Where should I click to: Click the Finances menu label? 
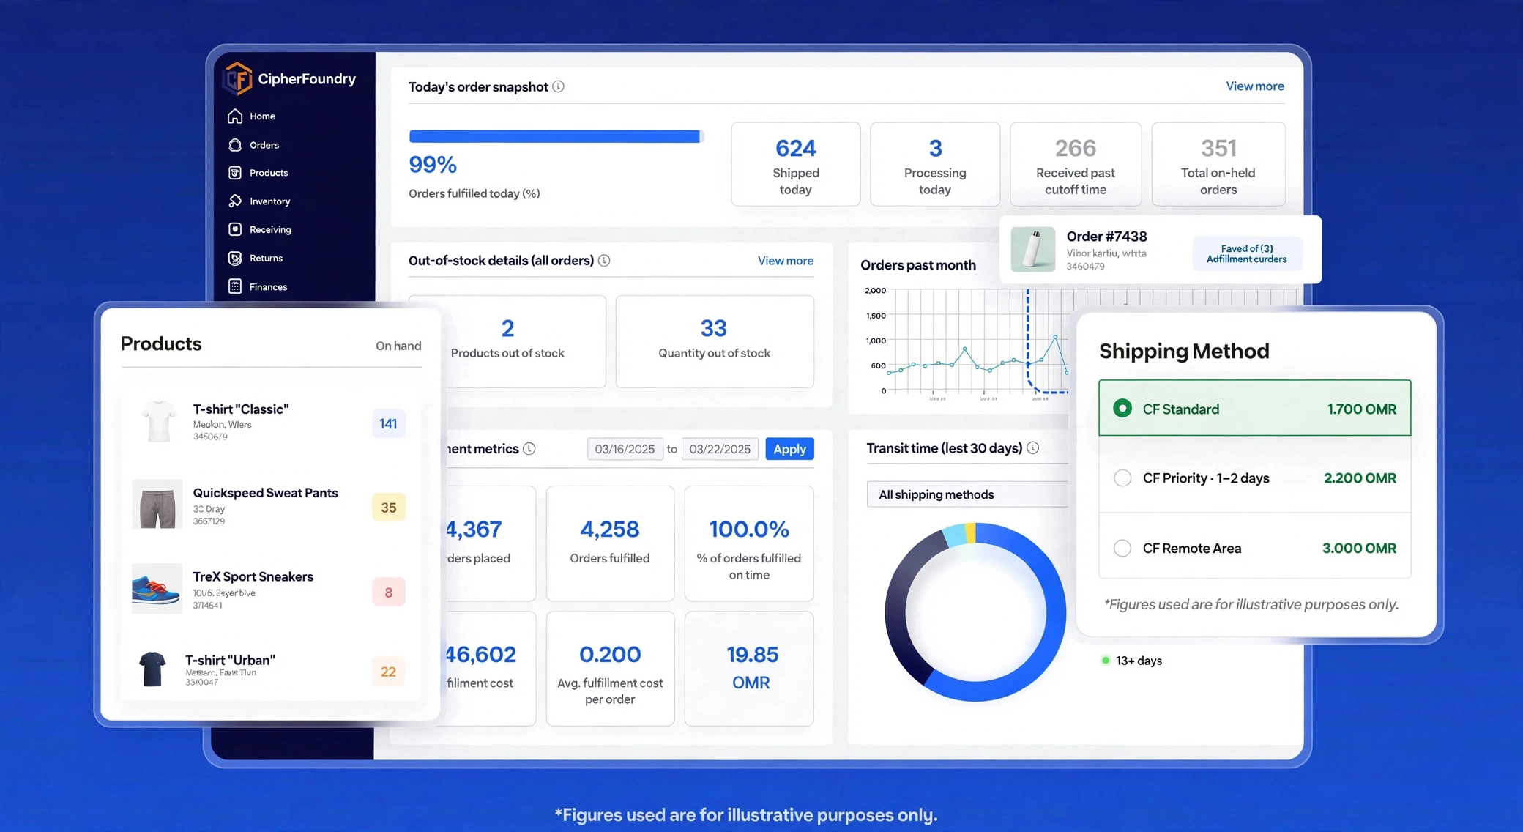click(269, 287)
